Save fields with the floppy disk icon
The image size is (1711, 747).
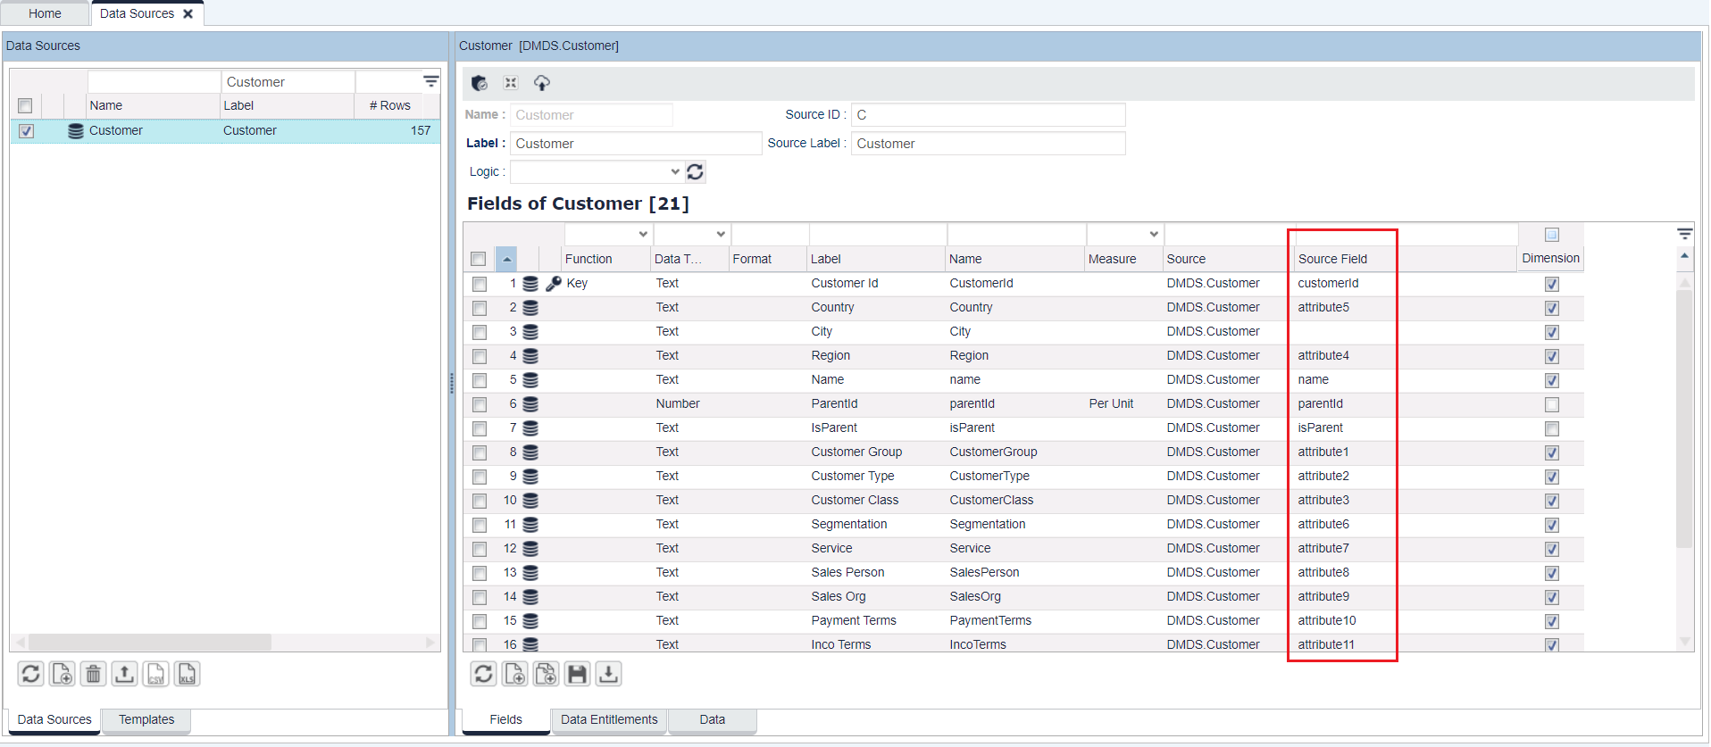[577, 674]
